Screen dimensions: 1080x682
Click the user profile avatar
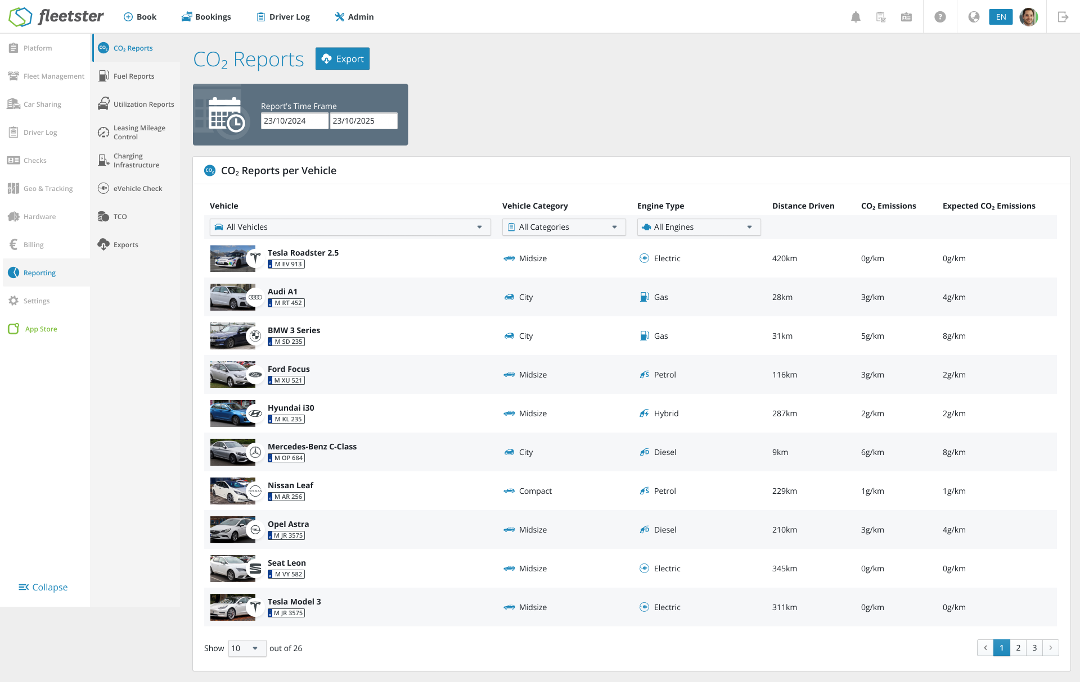[x=1028, y=17]
